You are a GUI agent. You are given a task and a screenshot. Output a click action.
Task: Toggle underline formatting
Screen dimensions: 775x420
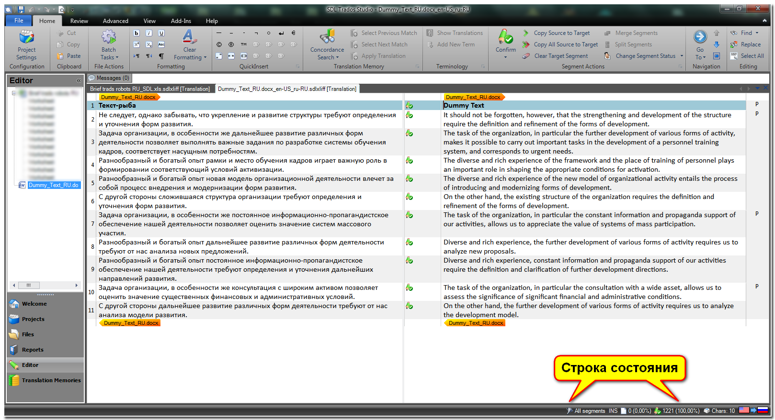(x=161, y=33)
